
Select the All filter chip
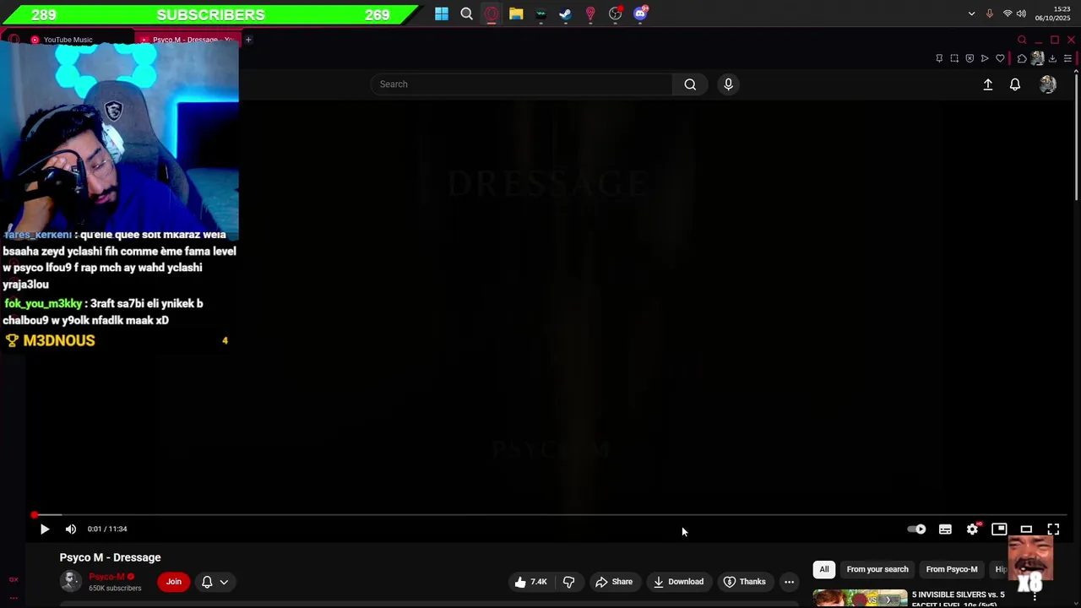pos(824,569)
